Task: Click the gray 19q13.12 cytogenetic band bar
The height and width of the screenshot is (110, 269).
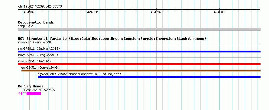Action: [139, 29]
